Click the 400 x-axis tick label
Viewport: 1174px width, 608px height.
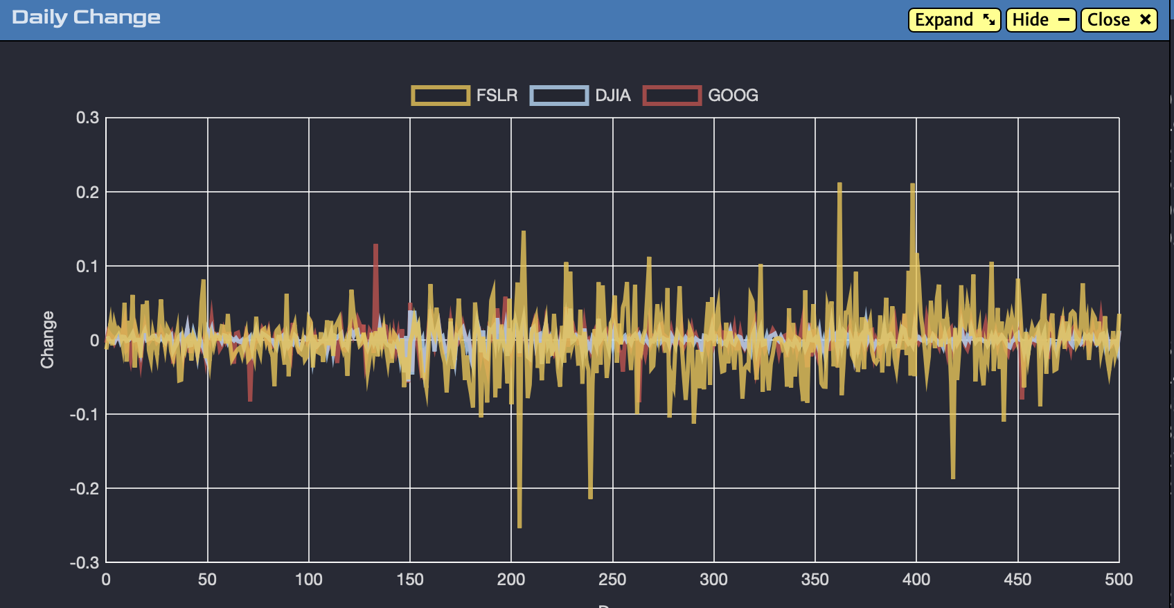pyautogui.click(x=916, y=580)
